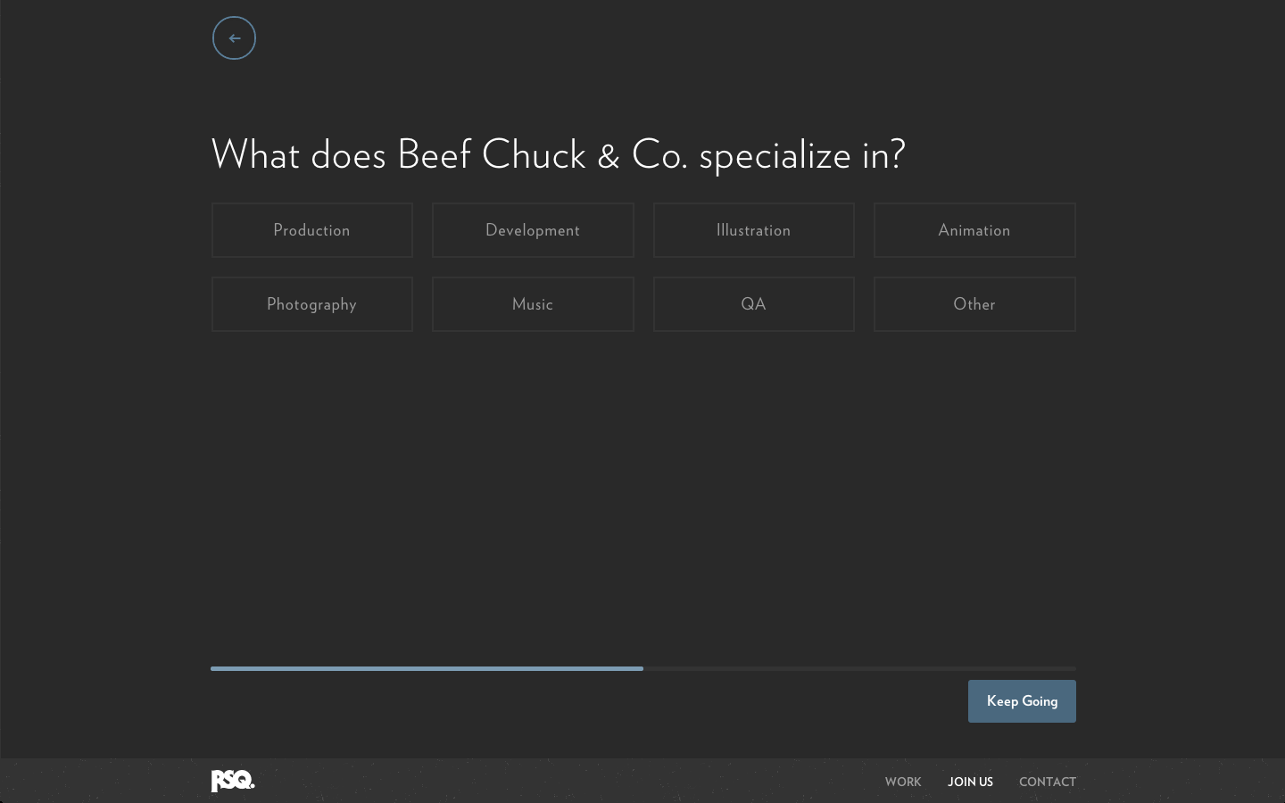
Task: Click the word "specialize" in the heading
Action: (775, 155)
